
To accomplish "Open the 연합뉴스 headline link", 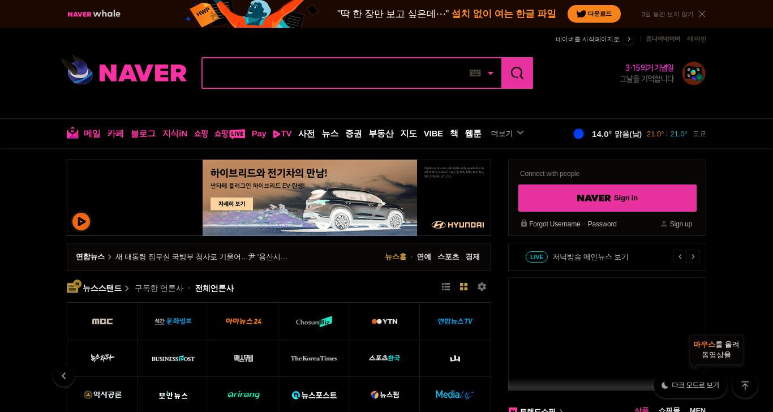I will coord(201,257).
